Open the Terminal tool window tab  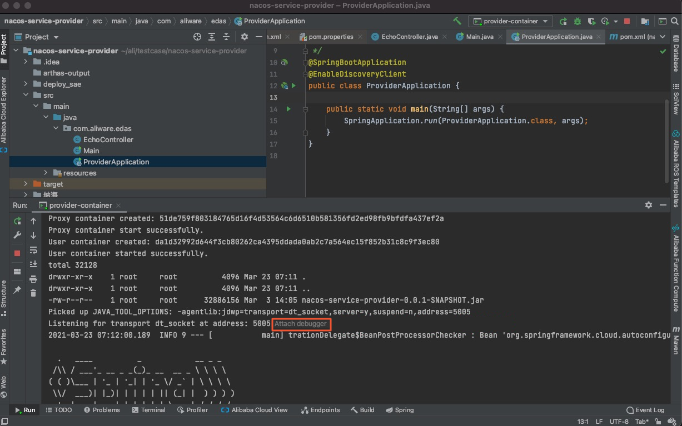pyautogui.click(x=148, y=410)
